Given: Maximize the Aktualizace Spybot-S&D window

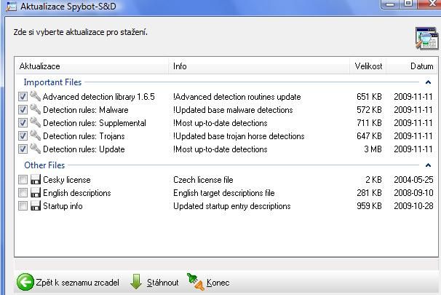Looking at the screenshot, I should tap(408, 4).
